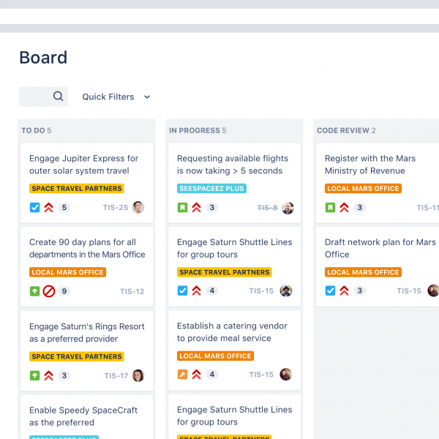Open the Quick Filters dropdown

(x=116, y=97)
